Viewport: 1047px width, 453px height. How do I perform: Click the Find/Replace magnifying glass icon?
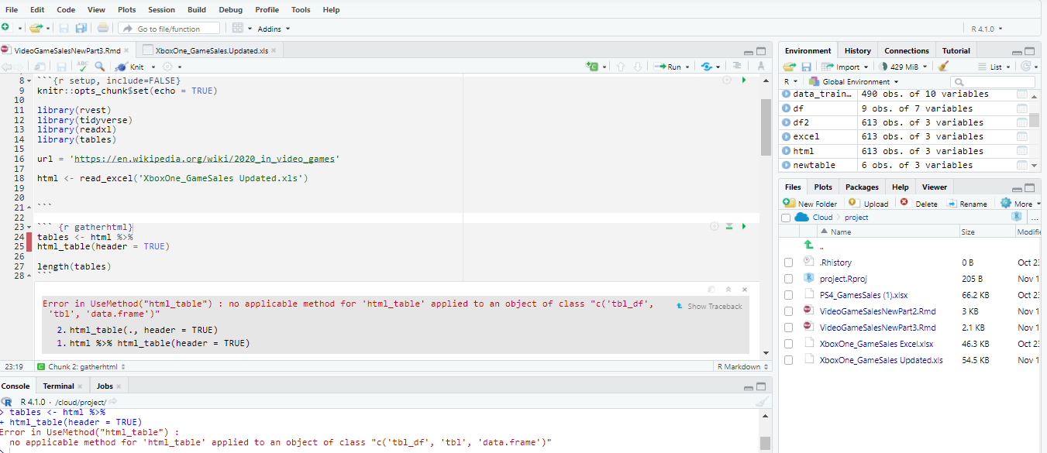[x=98, y=67]
